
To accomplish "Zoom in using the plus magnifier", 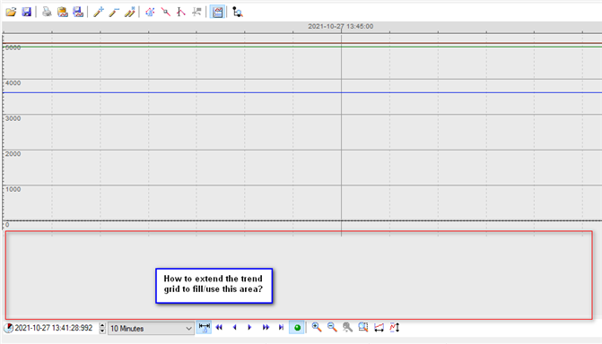I will tap(317, 327).
